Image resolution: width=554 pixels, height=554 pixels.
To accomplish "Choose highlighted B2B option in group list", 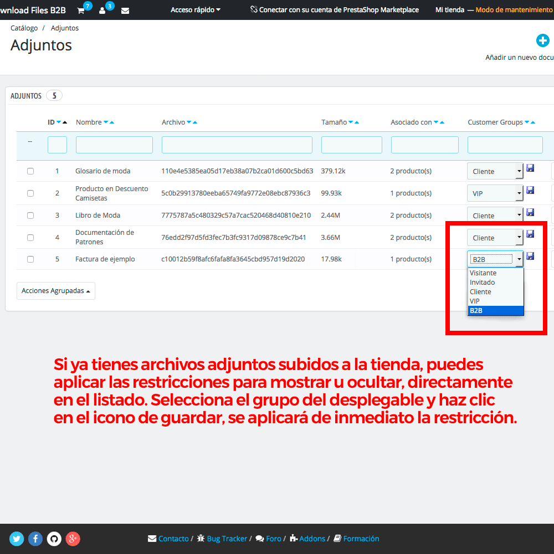I will (x=495, y=311).
